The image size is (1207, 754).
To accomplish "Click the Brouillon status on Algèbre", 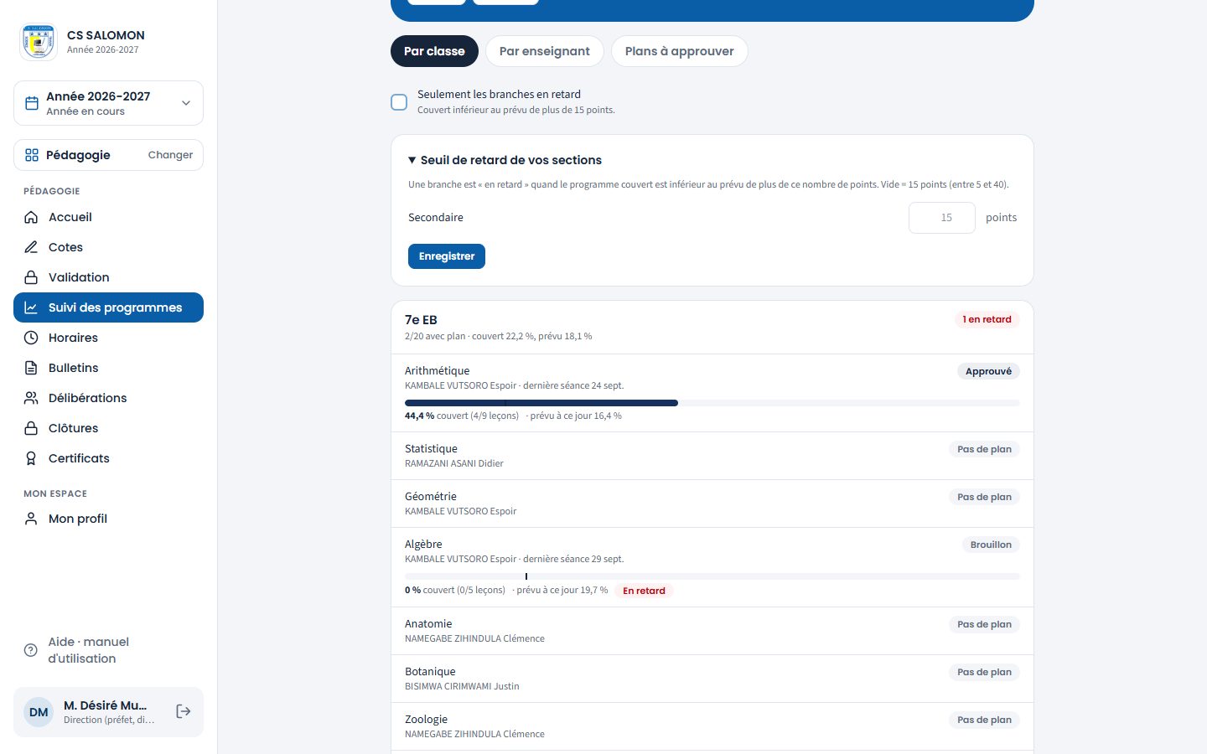I will (991, 545).
